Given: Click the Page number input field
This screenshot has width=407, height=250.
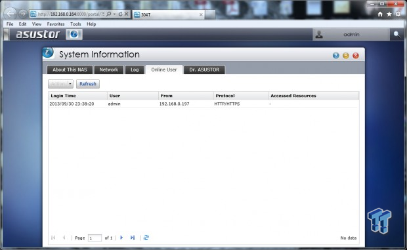Looking at the screenshot, I should pos(95,238).
